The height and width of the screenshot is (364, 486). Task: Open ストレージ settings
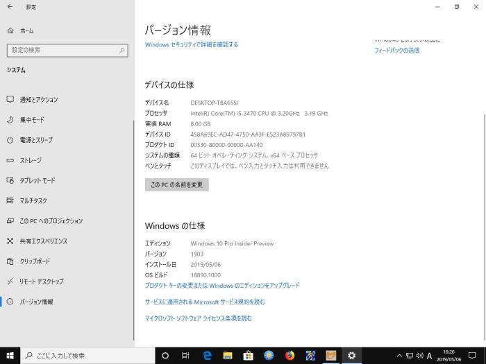pos(31,160)
